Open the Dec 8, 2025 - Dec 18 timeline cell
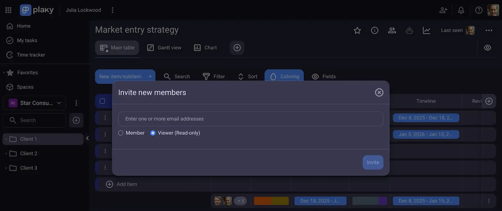Screen dimensions: 502x211 click(x=426, y=118)
